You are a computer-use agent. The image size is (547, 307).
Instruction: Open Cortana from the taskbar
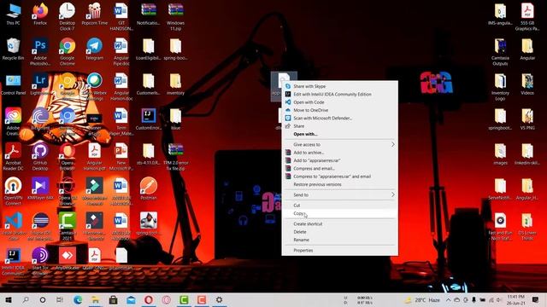tap(43, 299)
